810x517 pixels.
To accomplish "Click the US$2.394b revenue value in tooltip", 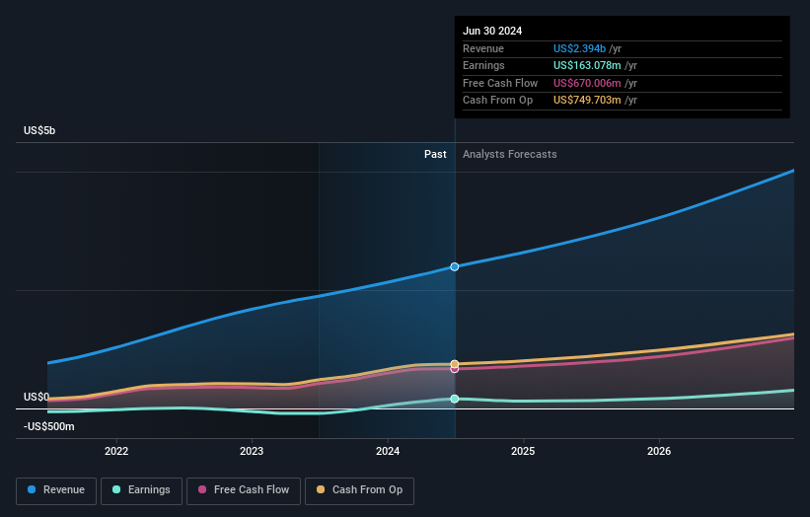I will tap(579, 48).
